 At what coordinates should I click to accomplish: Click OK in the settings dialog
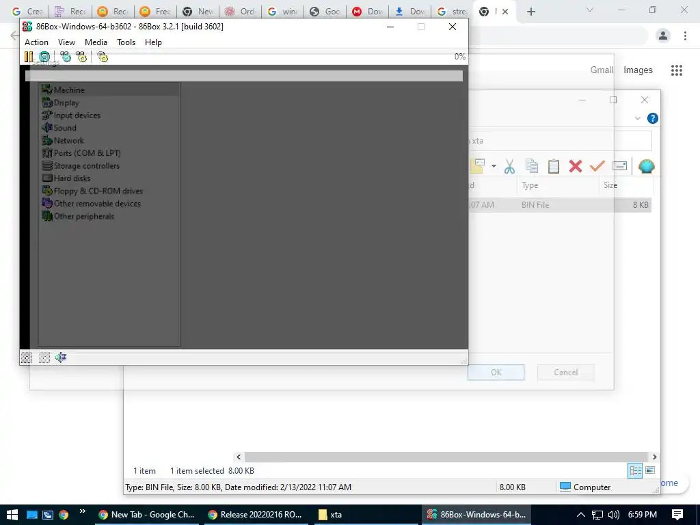tap(496, 373)
